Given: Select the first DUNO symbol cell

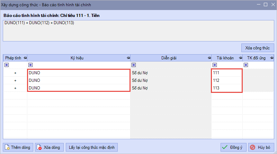Looking at the screenshot, I should tap(79, 73).
